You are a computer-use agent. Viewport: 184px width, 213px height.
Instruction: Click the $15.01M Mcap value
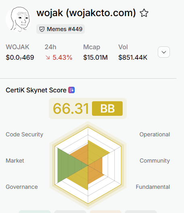pos(95,57)
